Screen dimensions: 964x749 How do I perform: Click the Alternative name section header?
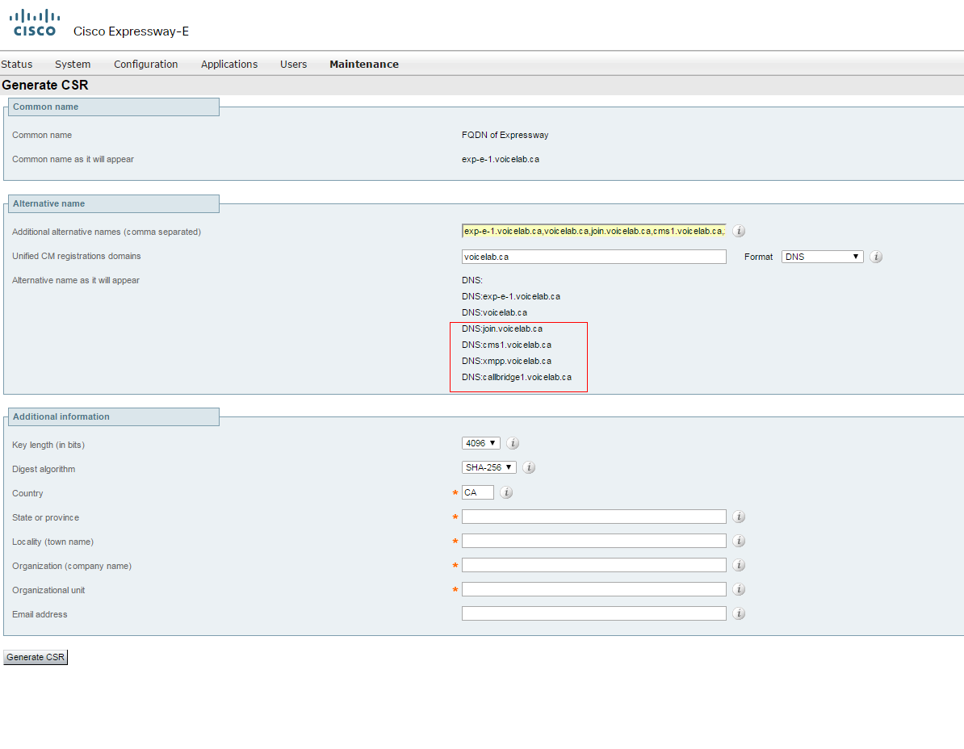click(113, 203)
